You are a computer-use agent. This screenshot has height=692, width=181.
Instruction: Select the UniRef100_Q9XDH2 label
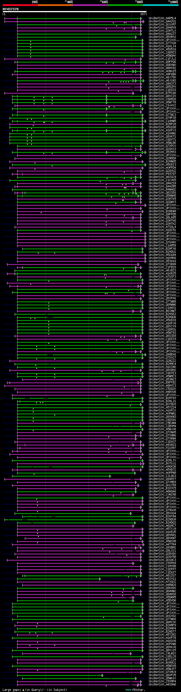[162, 370]
